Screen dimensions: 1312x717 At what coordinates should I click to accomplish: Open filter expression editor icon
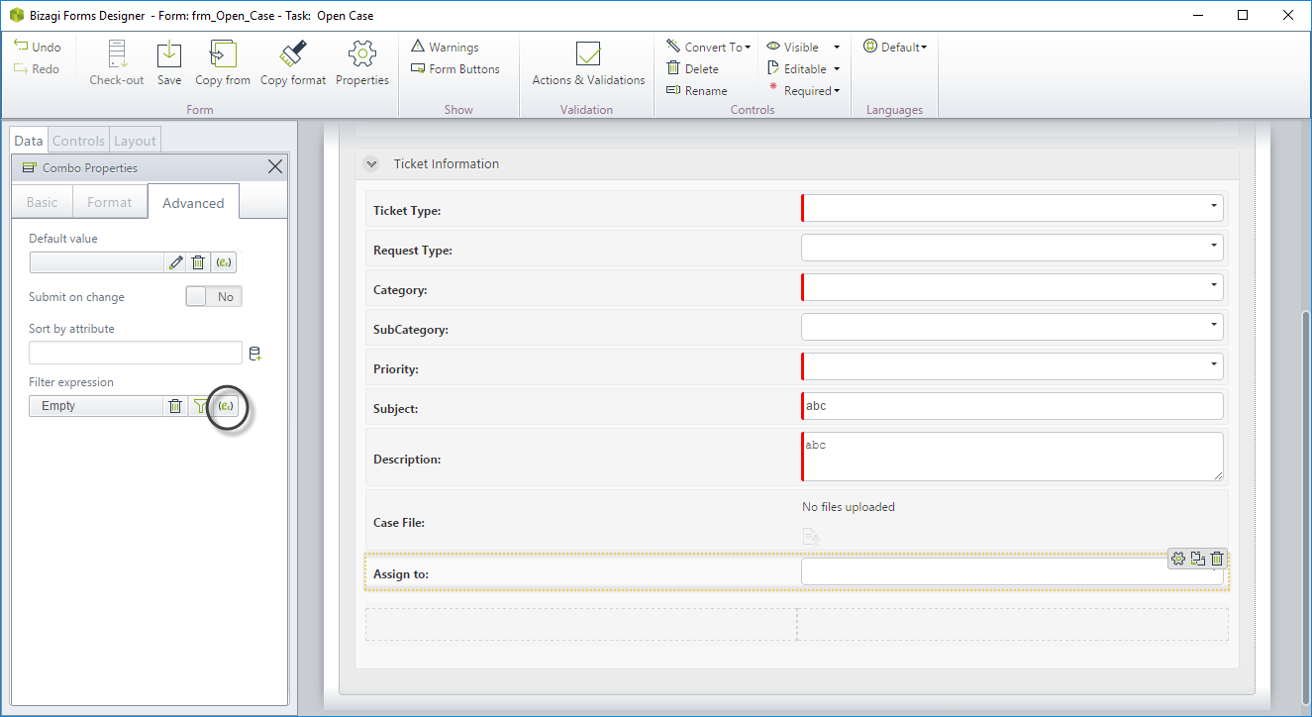227,406
